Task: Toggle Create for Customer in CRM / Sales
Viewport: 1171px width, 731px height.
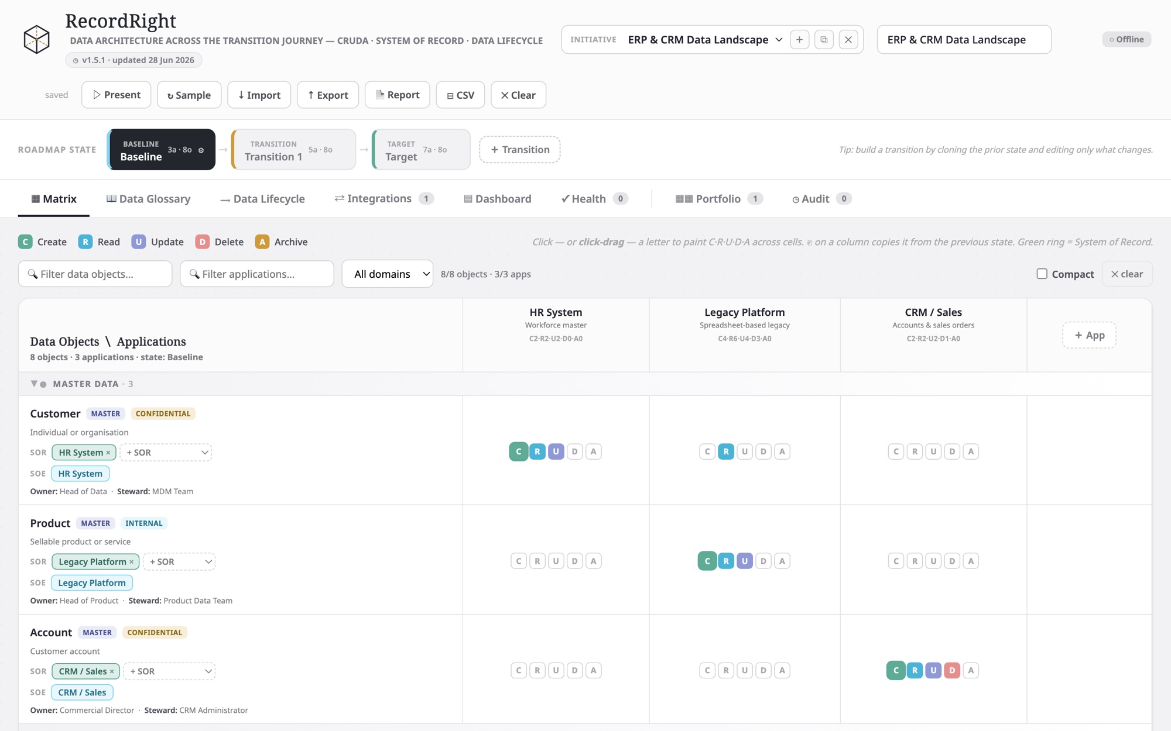Action: (896, 451)
